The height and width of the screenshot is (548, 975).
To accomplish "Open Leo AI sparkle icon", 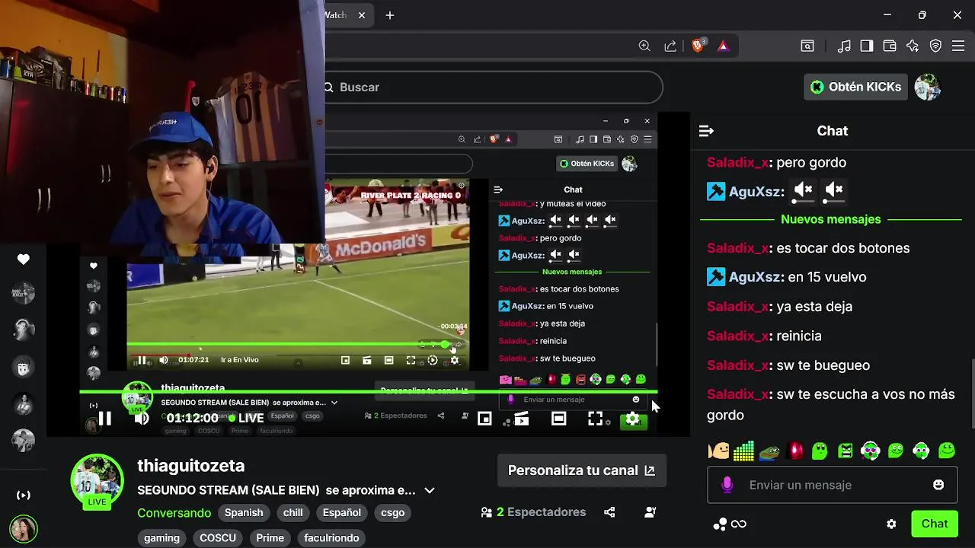I will 913,46.
